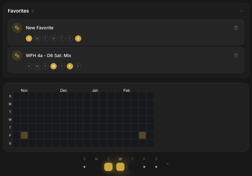
Task: Select first Thursday in weekly strip
Action: click(132, 167)
